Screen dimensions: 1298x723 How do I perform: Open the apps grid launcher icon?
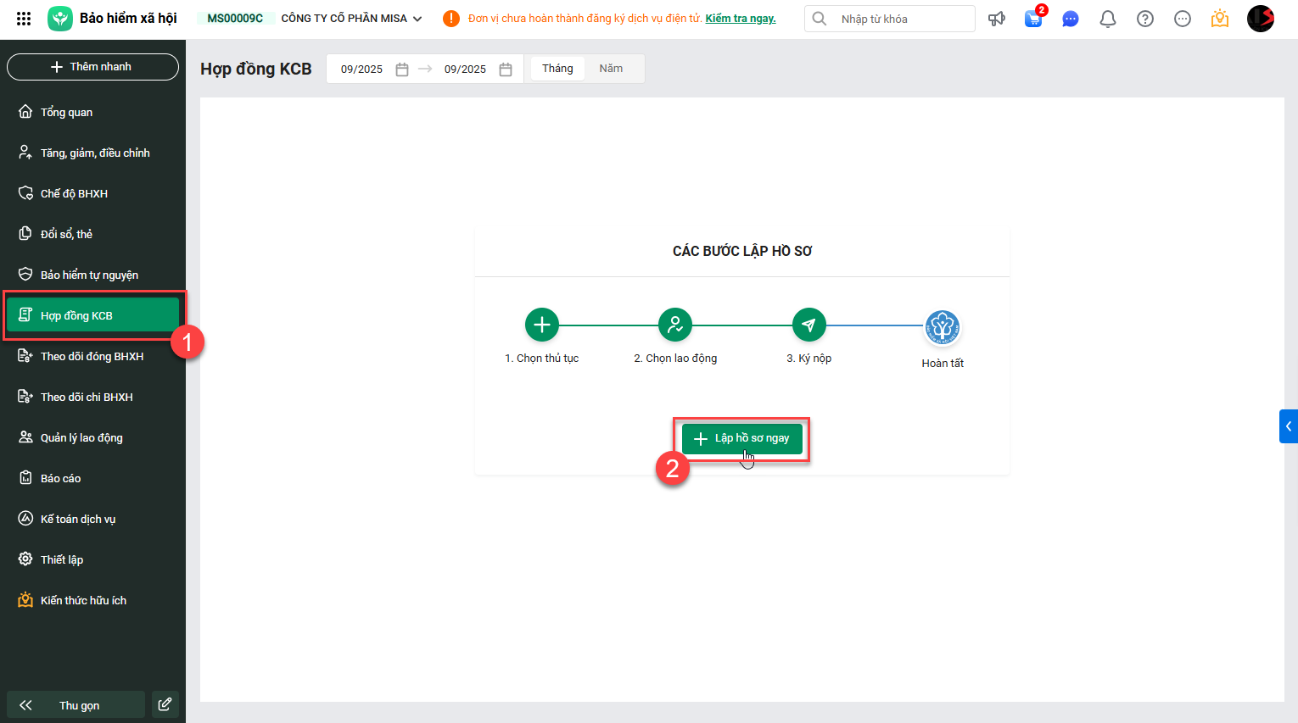click(24, 18)
